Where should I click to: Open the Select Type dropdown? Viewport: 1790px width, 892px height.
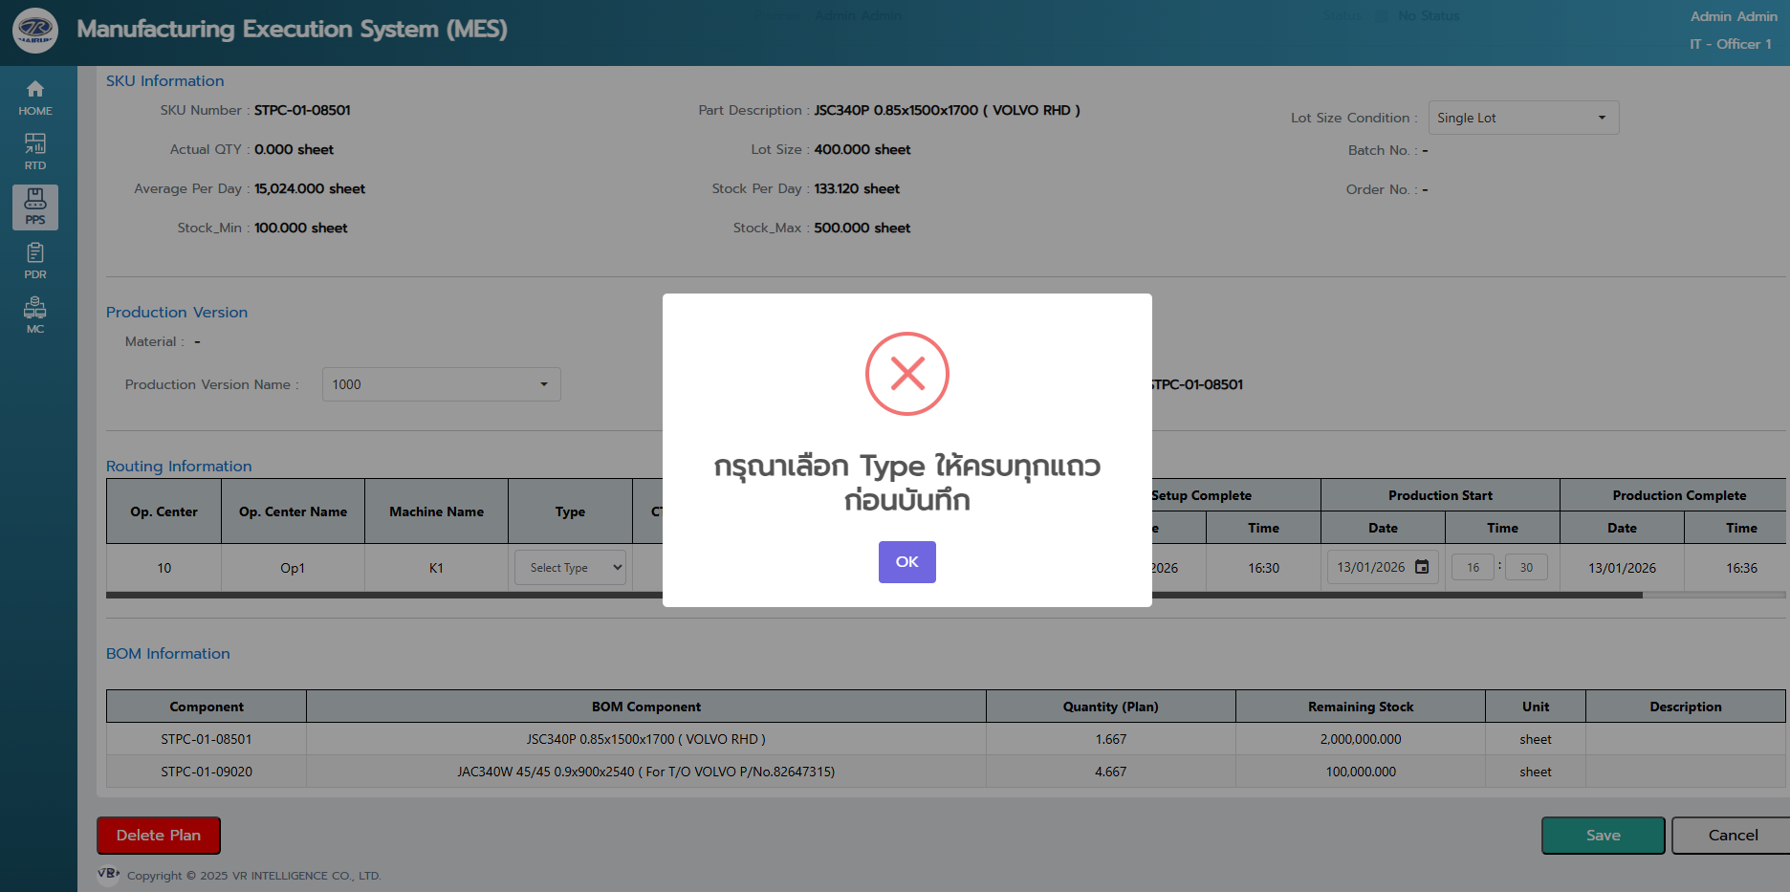pyautogui.click(x=570, y=568)
